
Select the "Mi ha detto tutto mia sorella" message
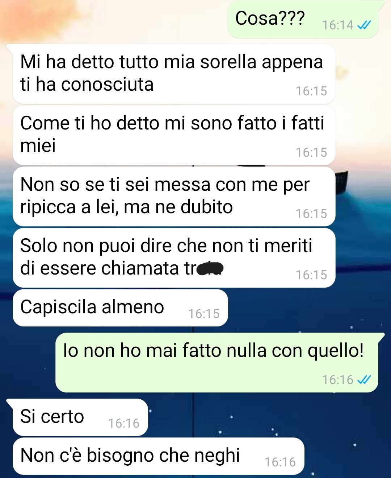[174, 74]
